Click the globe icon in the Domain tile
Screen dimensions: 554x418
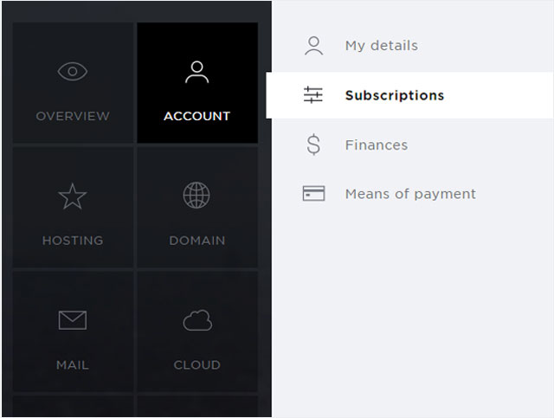(x=196, y=196)
